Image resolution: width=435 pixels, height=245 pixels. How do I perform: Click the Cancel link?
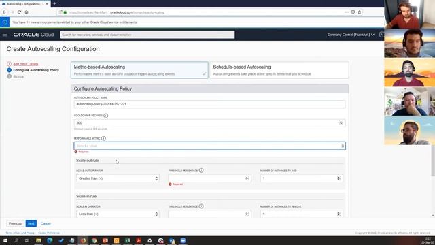[46, 223]
